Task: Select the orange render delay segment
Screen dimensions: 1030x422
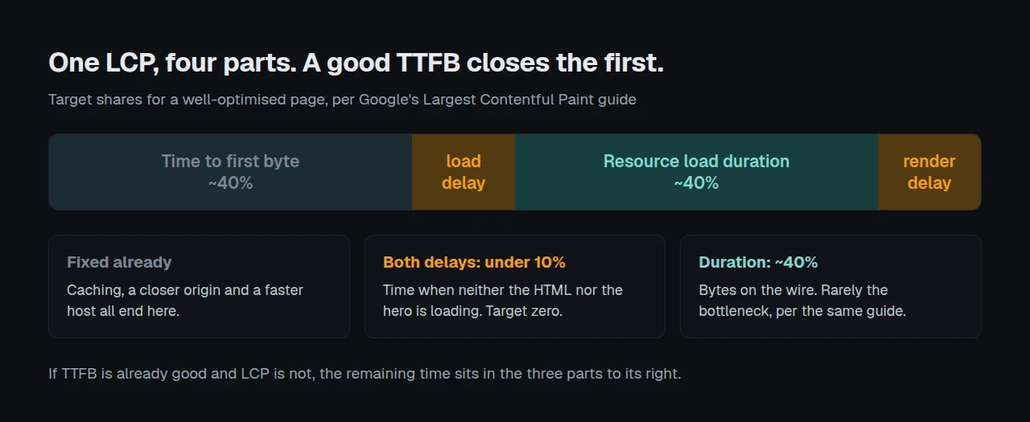Action: point(929,172)
